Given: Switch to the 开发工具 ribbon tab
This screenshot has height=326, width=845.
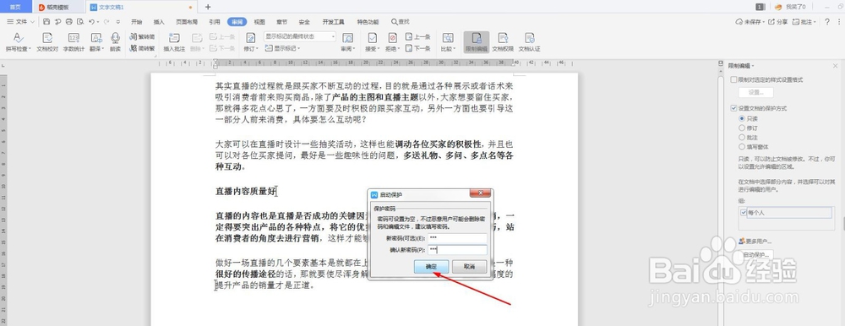Looking at the screenshot, I should point(333,22).
